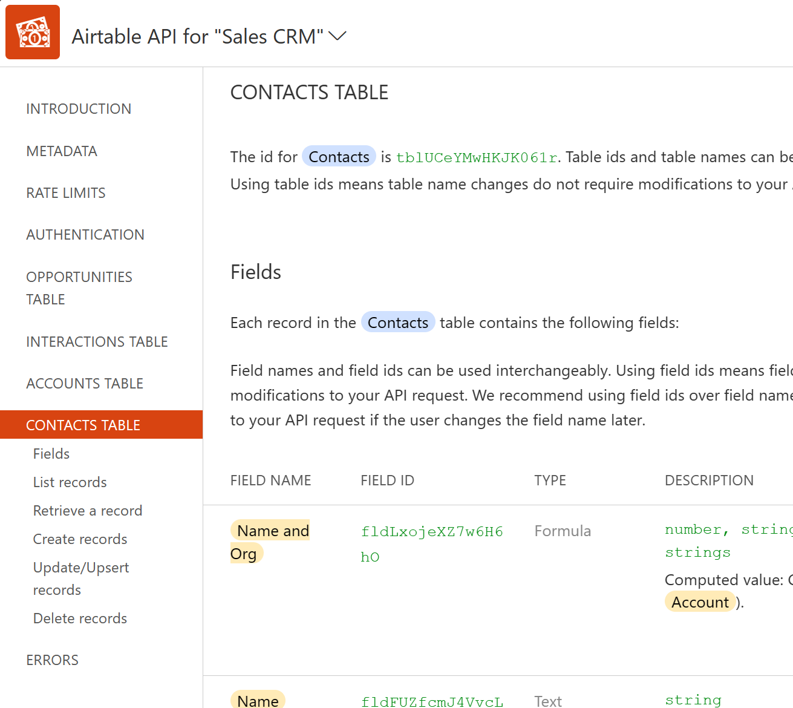
Task: Click the Contacts badge after "Each record in the"
Action: [x=398, y=323]
